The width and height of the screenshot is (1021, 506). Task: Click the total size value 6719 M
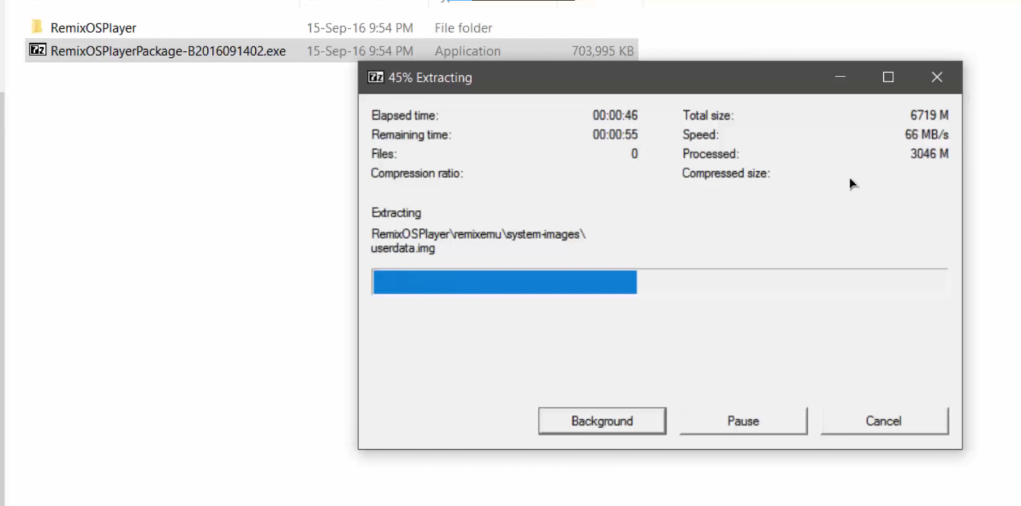929,115
